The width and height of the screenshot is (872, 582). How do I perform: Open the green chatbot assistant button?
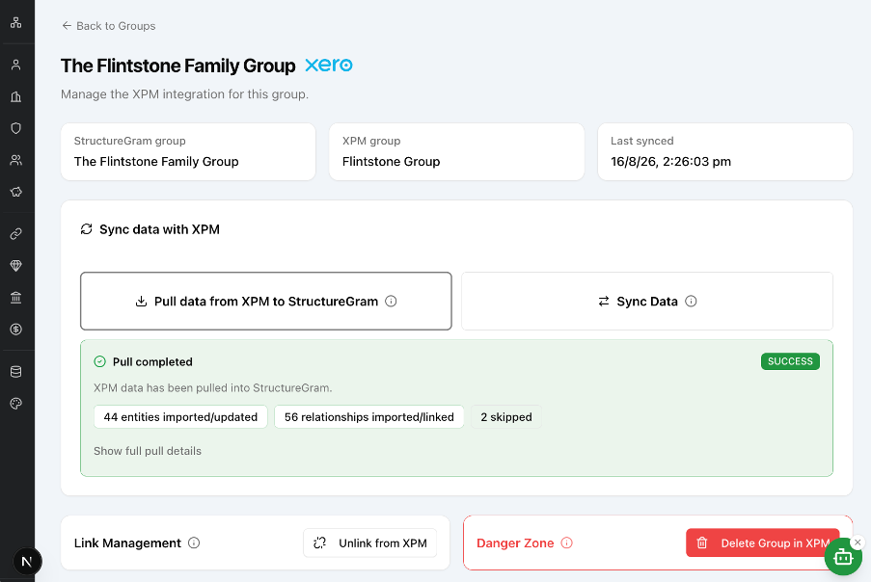(x=843, y=556)
